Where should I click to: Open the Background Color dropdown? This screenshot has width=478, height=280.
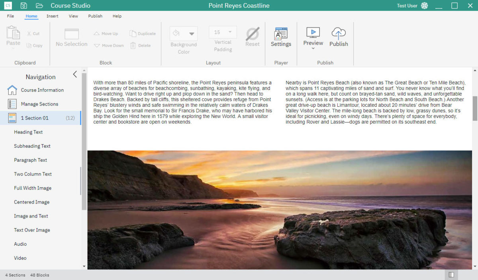pos(192,33)
